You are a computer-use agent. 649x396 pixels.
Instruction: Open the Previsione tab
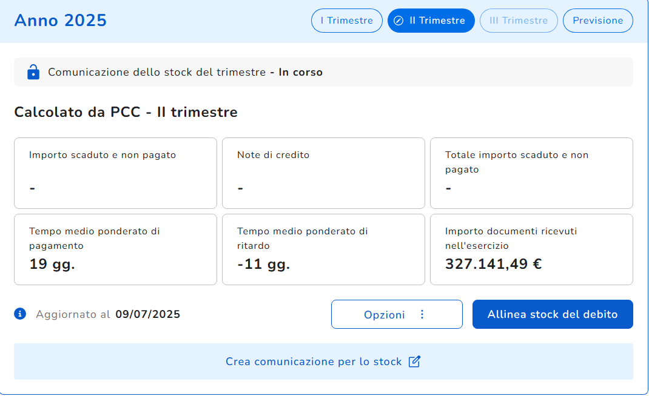click(x=598, y=21)
